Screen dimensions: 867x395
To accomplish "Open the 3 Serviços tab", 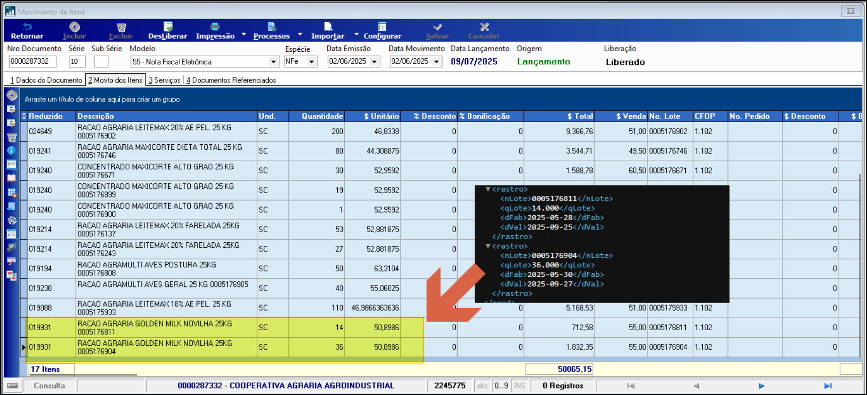I will tap(164, 80).
